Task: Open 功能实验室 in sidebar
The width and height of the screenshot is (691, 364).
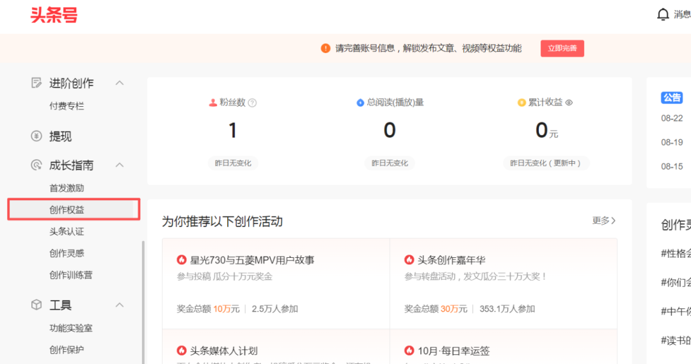Action: click(x=71, y=328)
